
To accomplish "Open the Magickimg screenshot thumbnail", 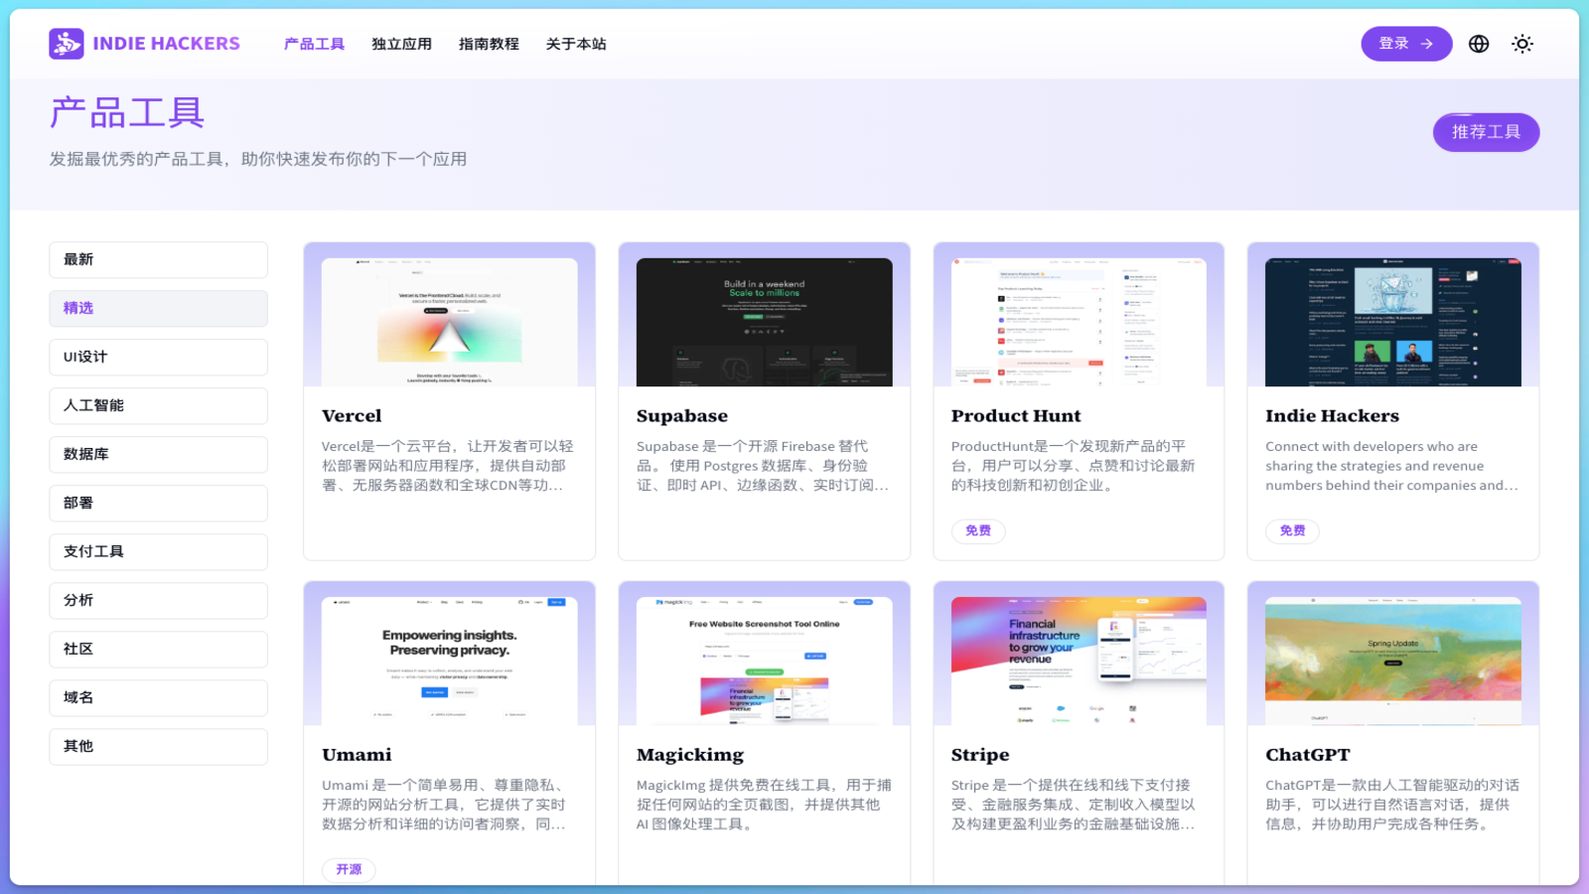I will click(765, 661).
